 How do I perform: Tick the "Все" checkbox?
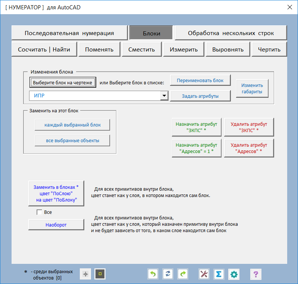point(39,212)
